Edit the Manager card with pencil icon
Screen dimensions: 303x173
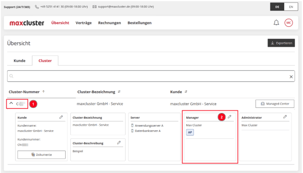pos(229,117)
